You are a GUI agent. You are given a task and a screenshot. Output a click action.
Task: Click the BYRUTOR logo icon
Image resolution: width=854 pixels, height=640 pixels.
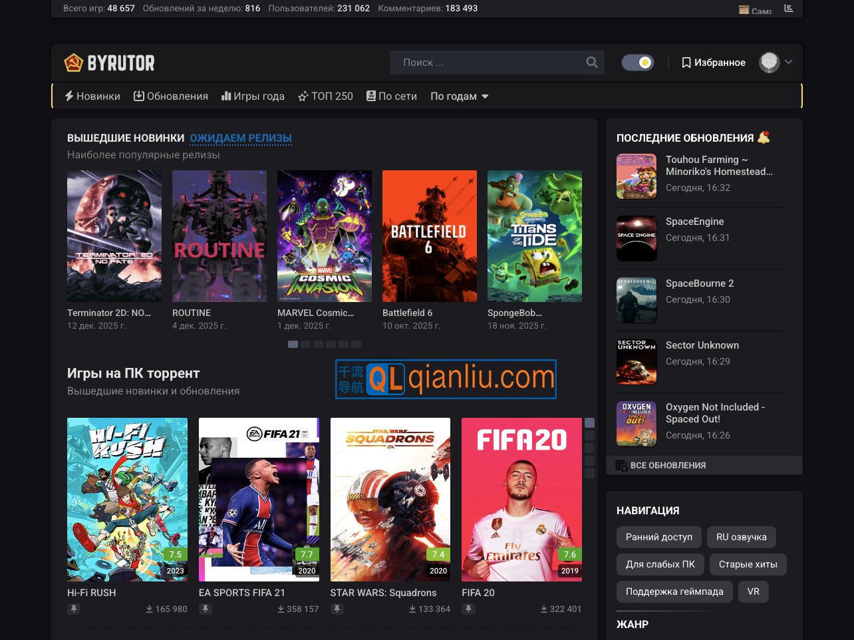pyautogui.click(x=73, y=63)
